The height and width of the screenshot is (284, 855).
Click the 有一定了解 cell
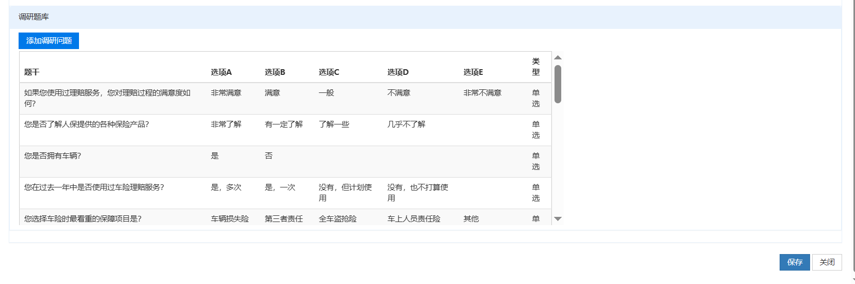[283, 124]
